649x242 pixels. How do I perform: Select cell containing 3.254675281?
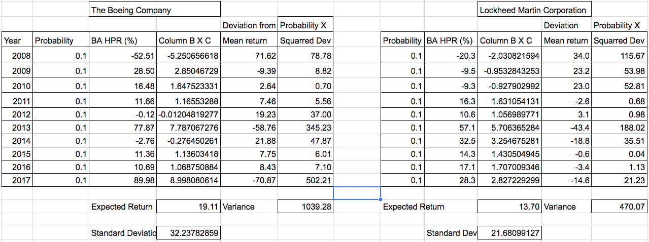(509, 141)
